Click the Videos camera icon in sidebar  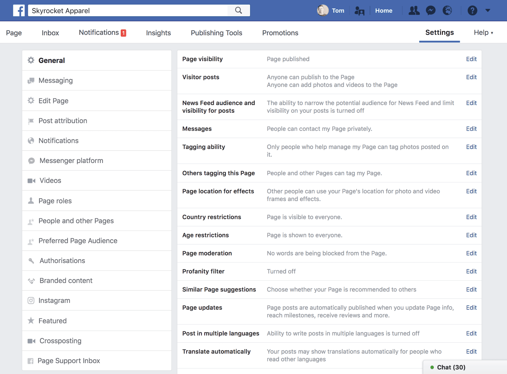click(31, 181)
